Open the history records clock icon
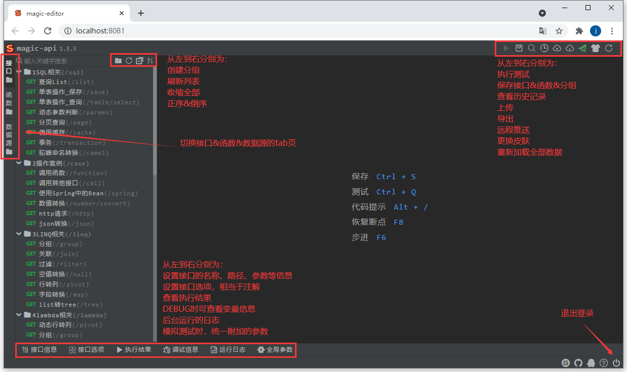 tap(544, 48)
